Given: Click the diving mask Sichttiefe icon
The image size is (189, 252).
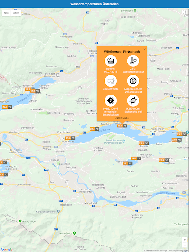Looking at the screenshot, I should 111,81.
